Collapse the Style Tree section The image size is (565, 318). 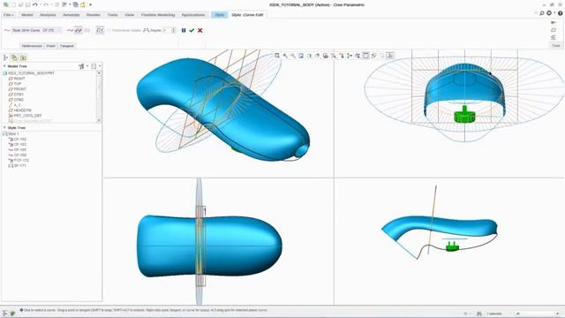pos(4,128)
